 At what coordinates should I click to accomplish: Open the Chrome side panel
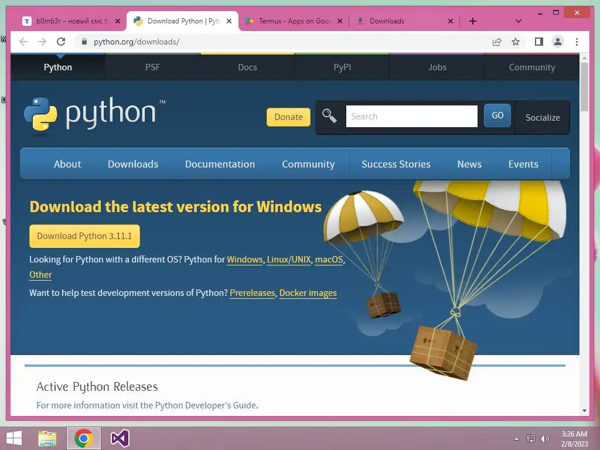coord(539,42)
